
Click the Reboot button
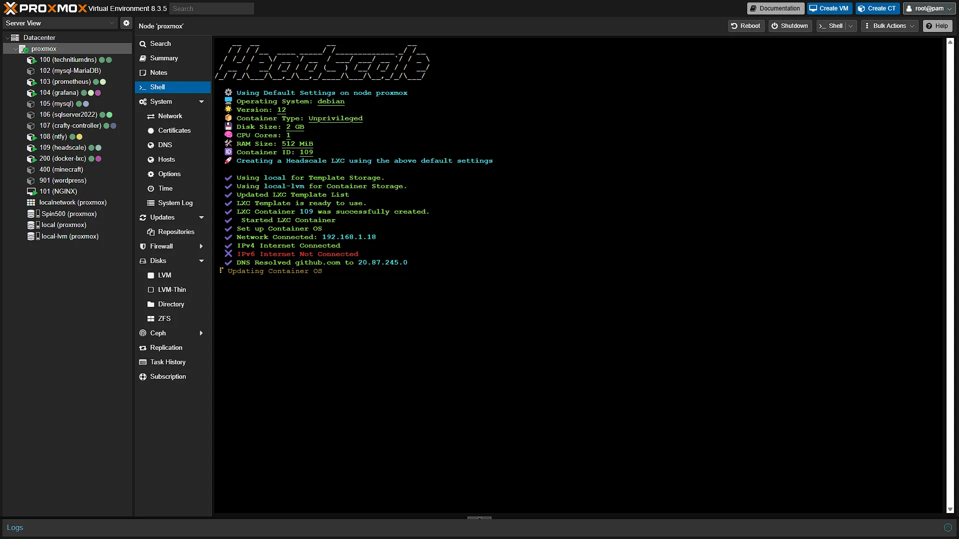746,26
